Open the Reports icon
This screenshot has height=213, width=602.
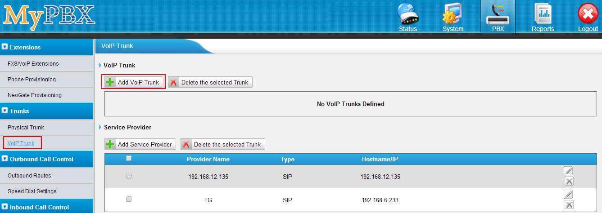pyautogui.click(x=543, y=17)
